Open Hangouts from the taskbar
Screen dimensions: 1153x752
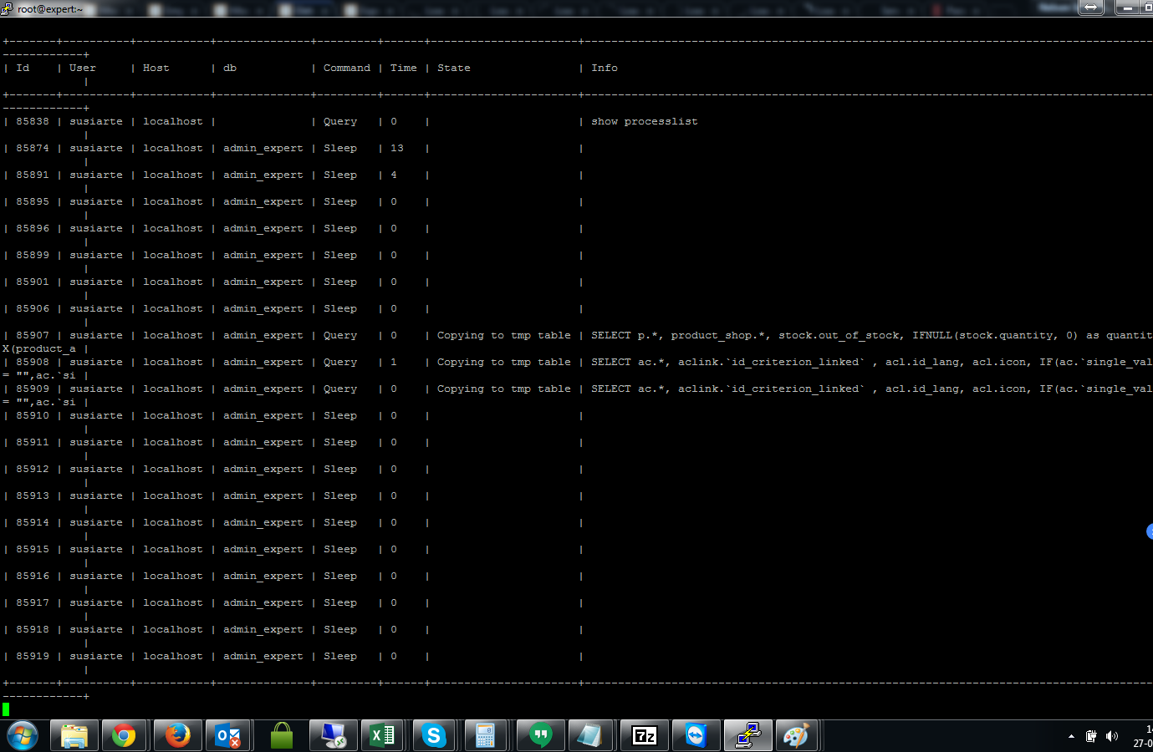tap(541, 736)
